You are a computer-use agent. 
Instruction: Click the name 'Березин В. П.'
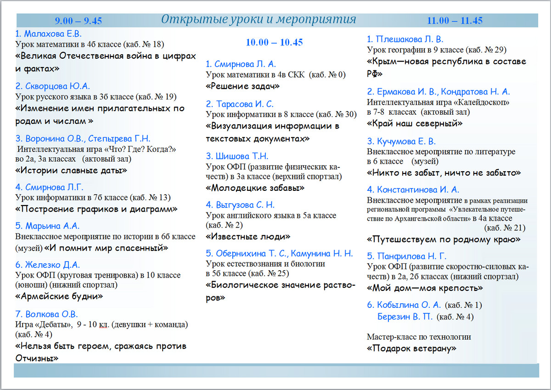(405, 317)
